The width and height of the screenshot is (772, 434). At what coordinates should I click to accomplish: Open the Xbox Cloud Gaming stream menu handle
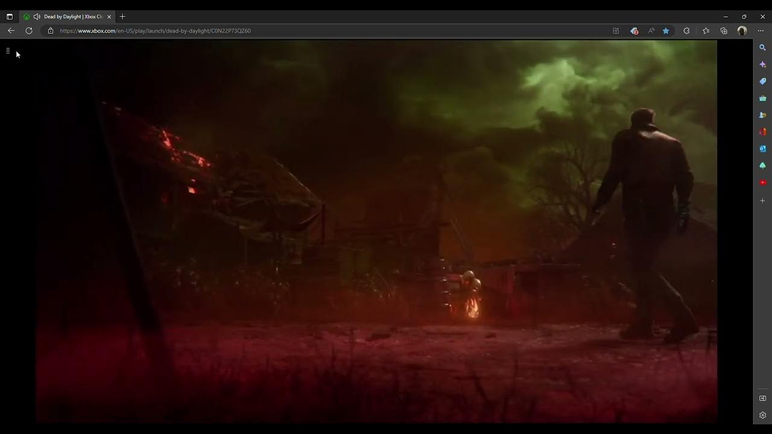[8, 51]
